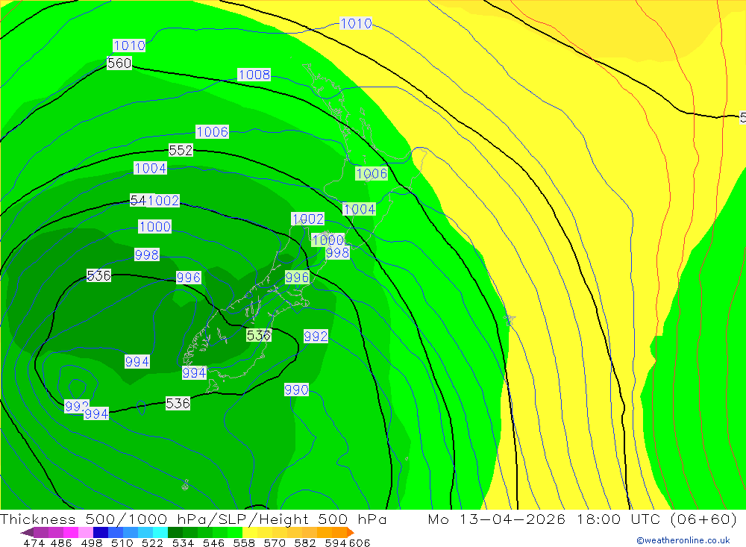Click the legend value '510'

click(122, 543)
